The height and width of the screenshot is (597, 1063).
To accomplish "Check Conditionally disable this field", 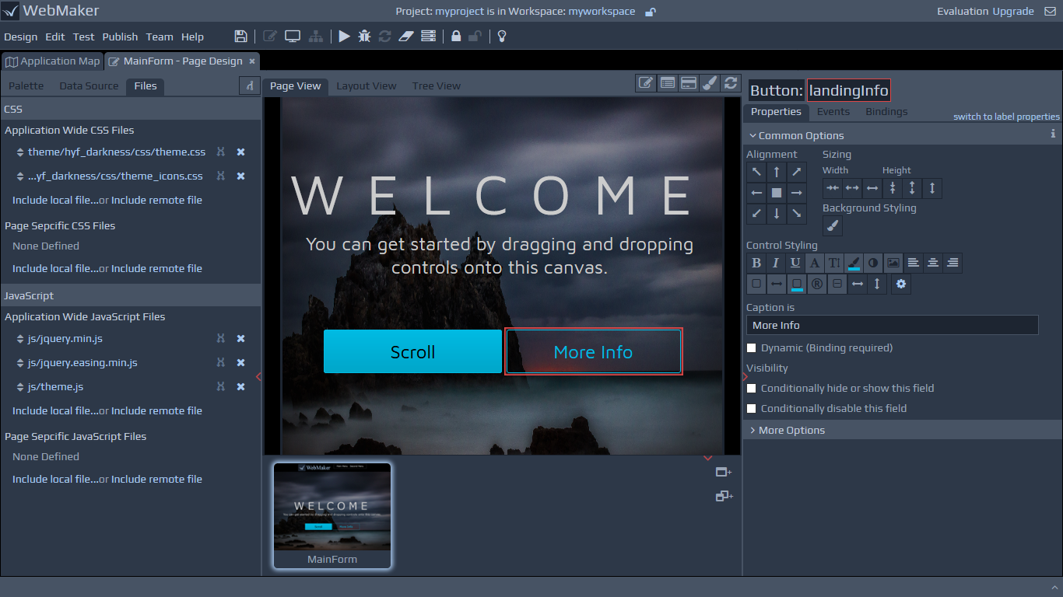I will click(x=752, y=408).
